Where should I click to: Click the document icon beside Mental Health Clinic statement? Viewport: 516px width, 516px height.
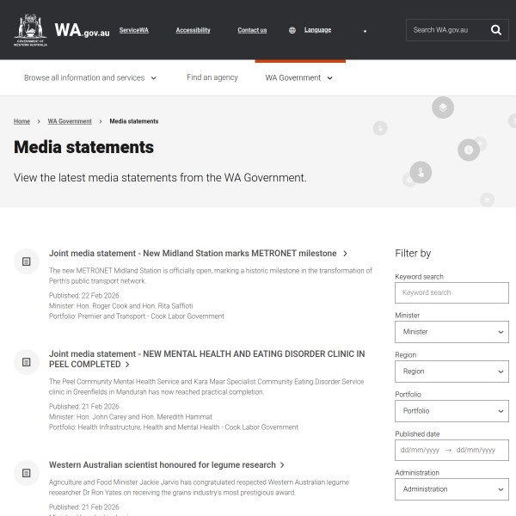[x=27, y=362]
